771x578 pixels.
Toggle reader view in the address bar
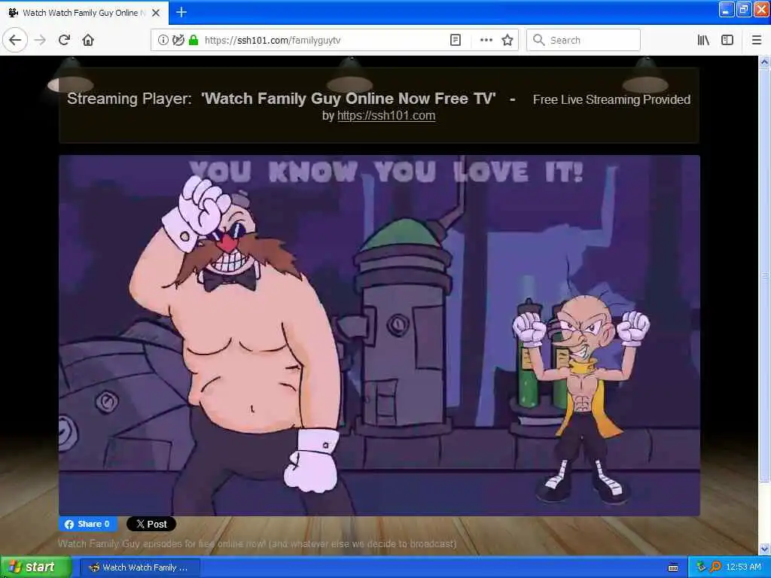click(x=456, y=41)
